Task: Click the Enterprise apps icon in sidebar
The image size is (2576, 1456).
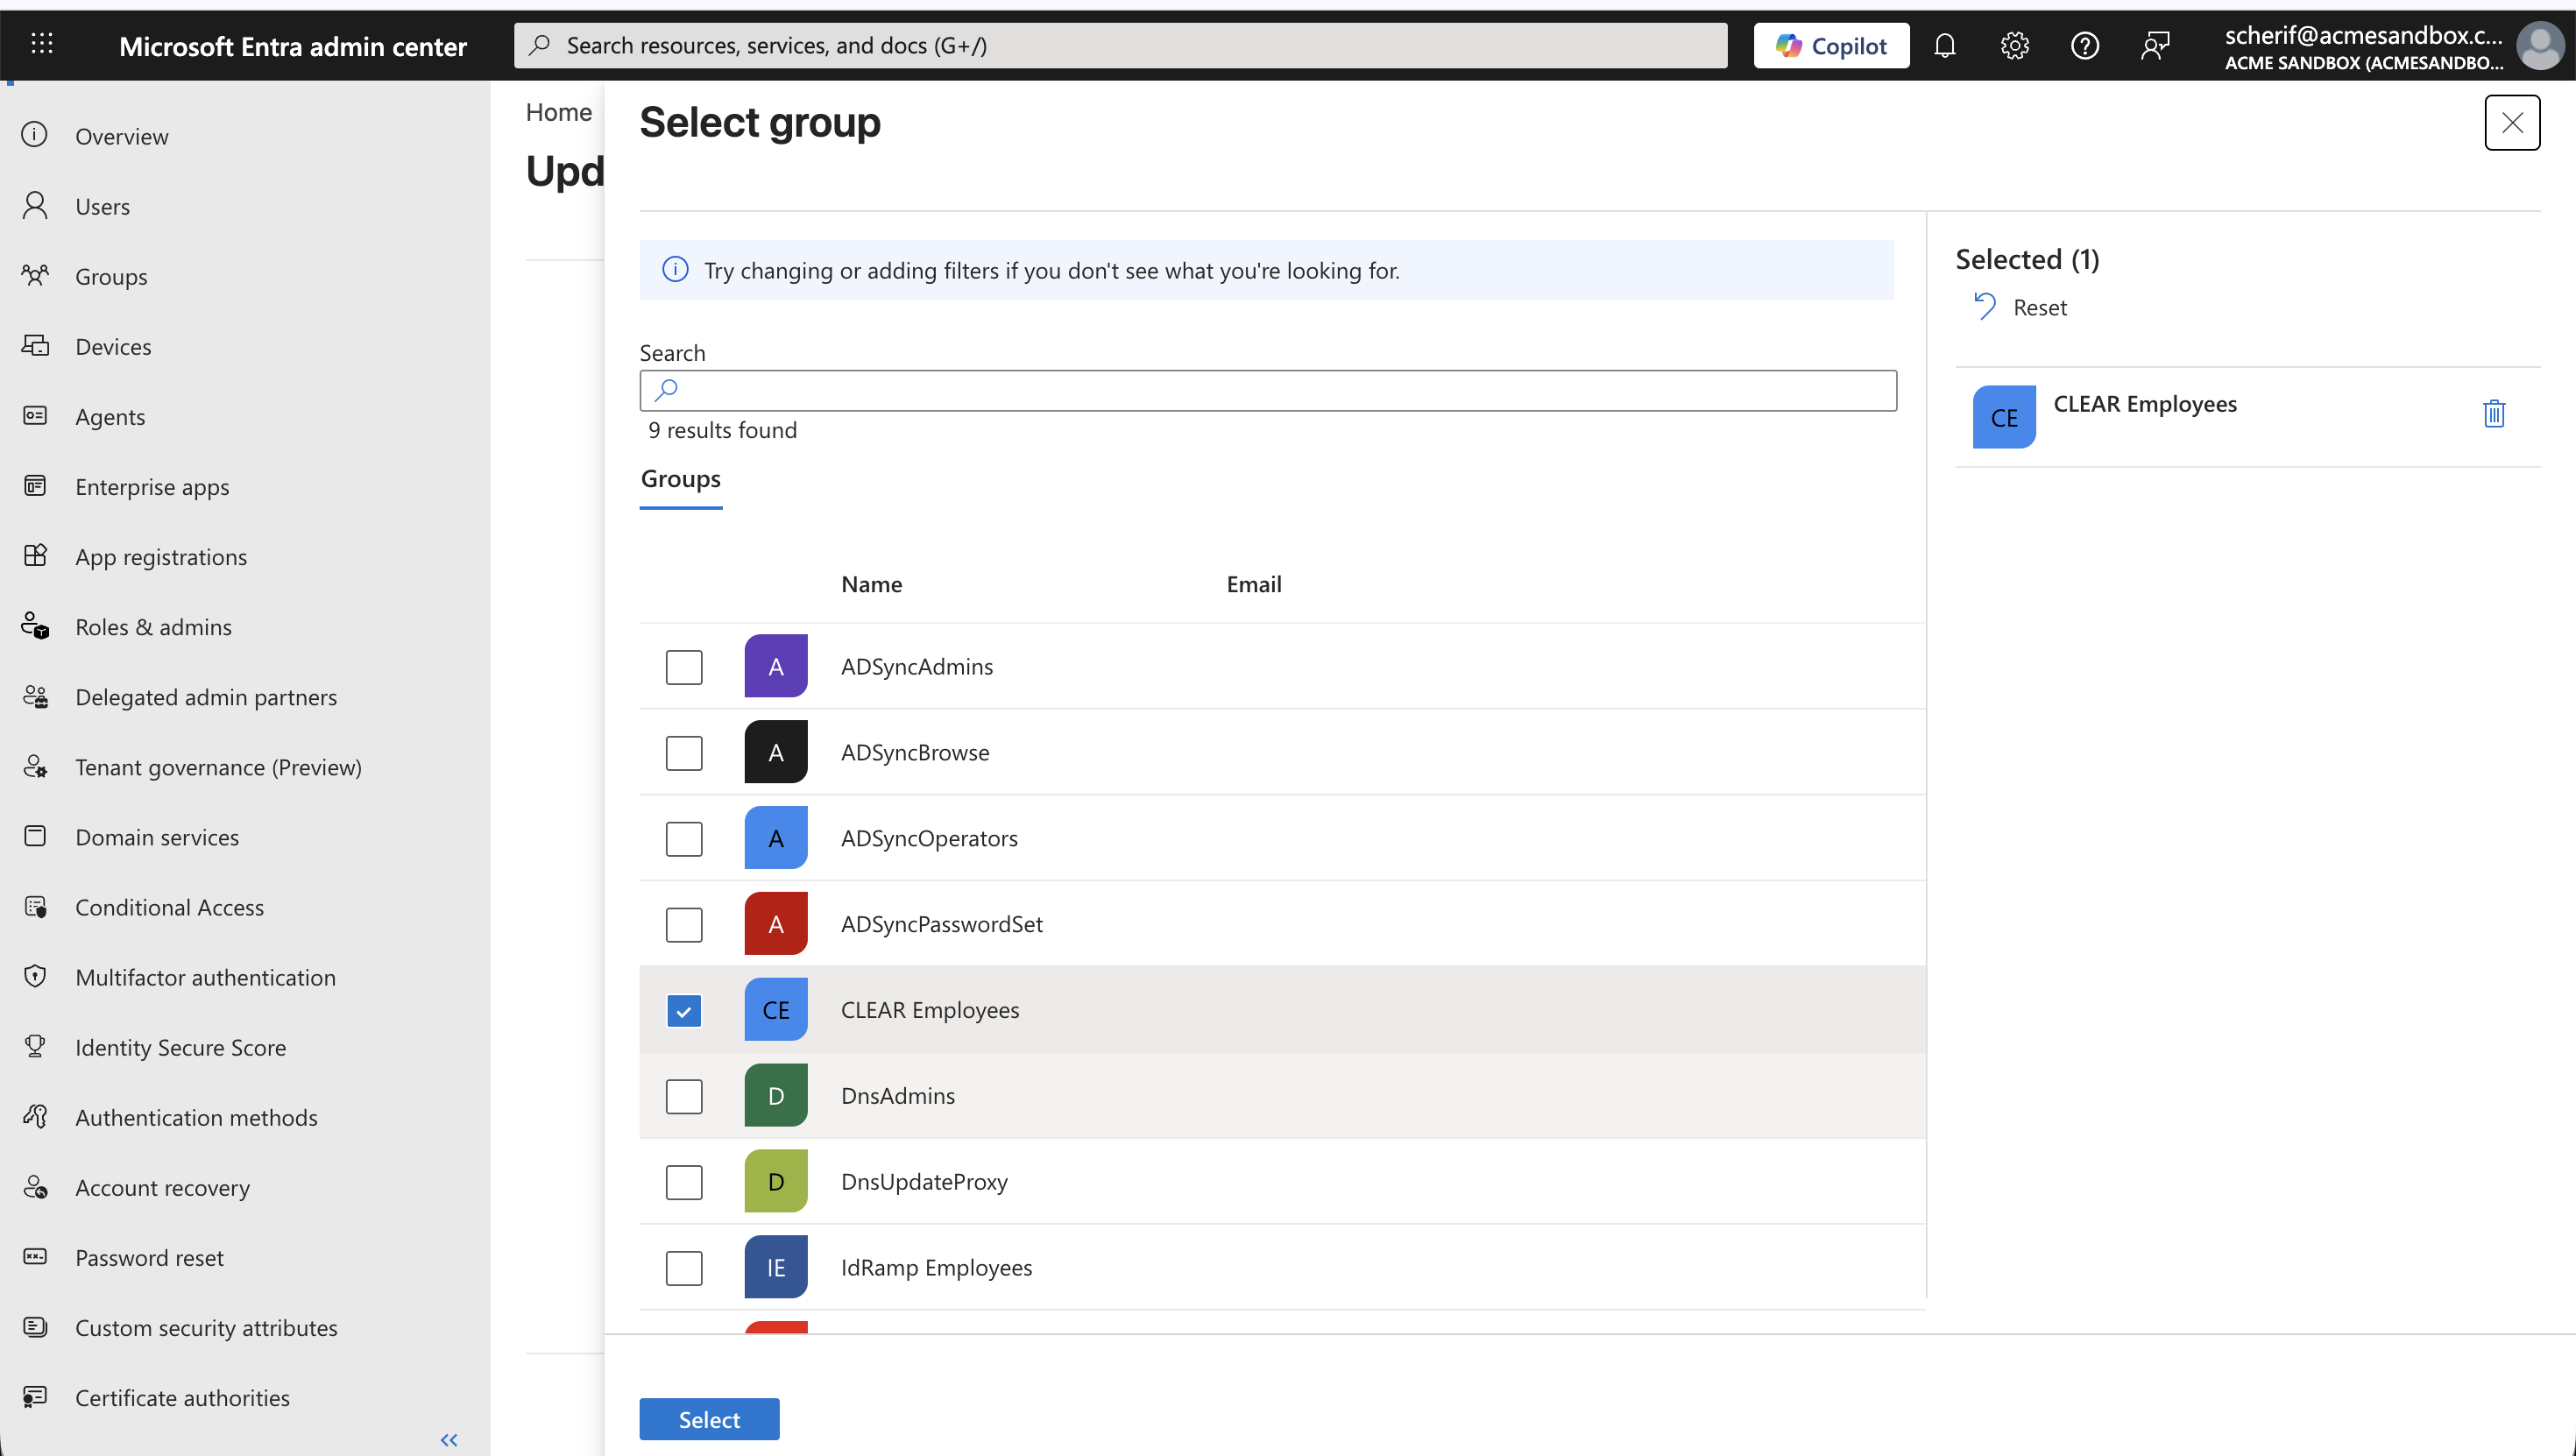Action: point(35,485)
